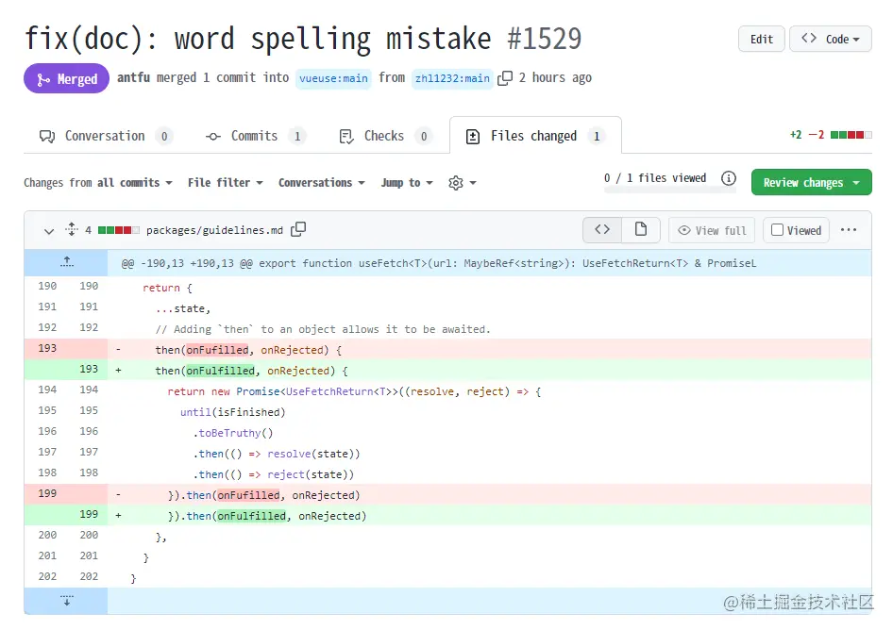
Task: Expand diff lines upward arrow
Action: tap(67, 262)
